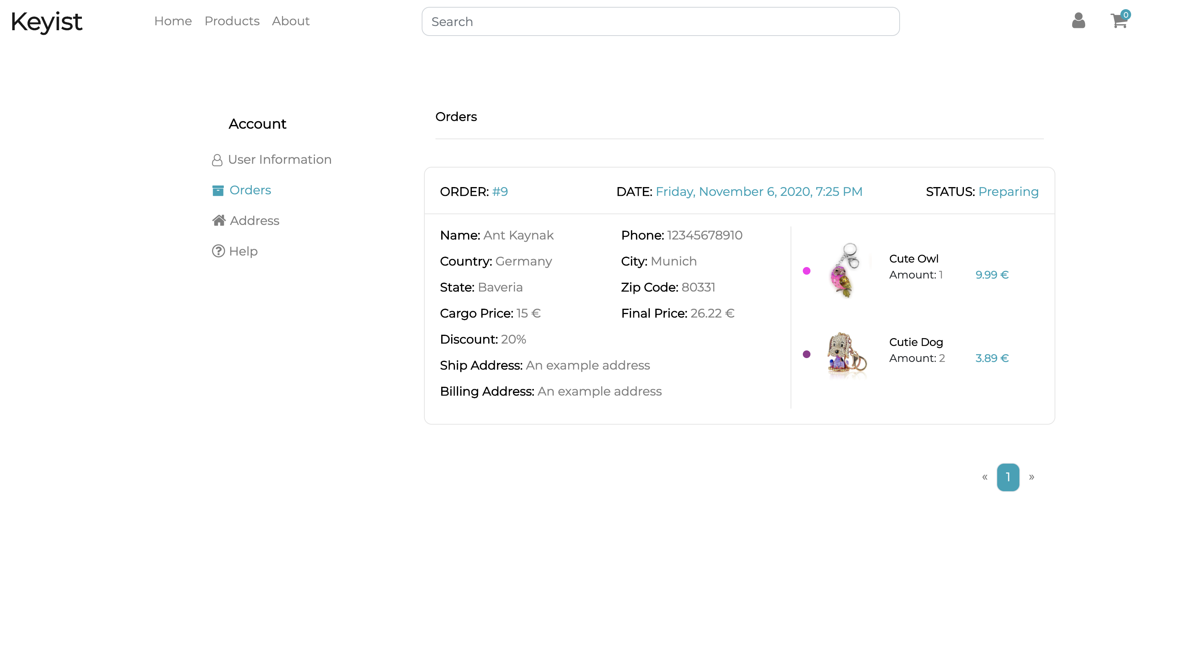This screenshot has width=1200, height=671.
Task: Go to previous page with « arrow
Action: click(x=984, y=477)
